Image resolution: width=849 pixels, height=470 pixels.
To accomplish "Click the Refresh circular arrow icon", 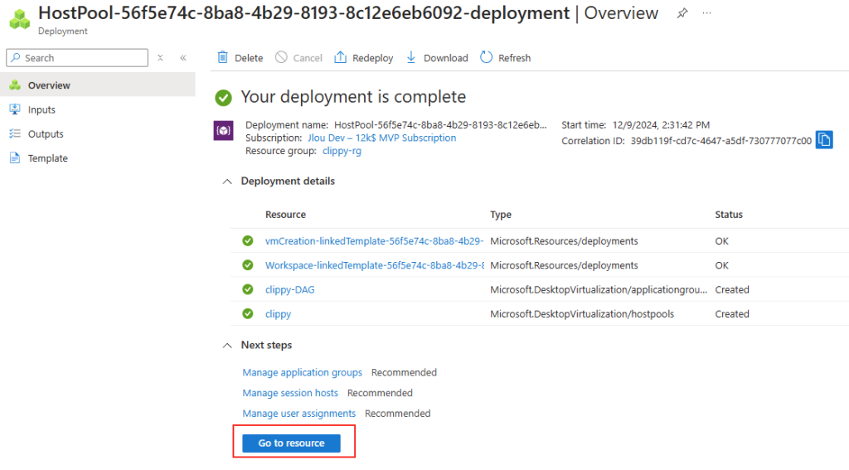I will (x=486, y=57).
